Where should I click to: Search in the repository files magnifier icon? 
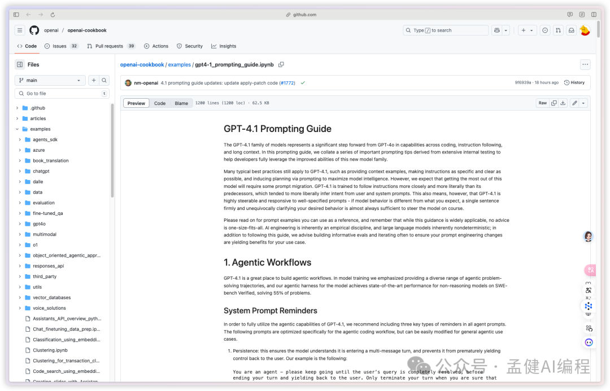coord(104,81)
